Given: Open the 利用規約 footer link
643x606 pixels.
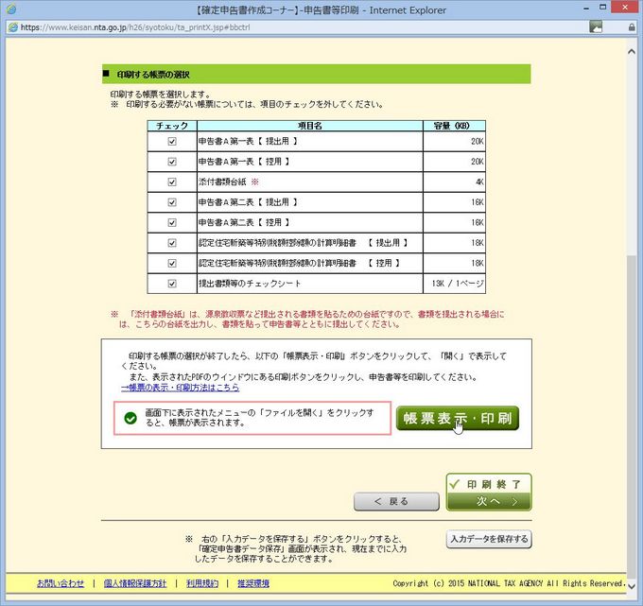Looking at the screenshot, I should [x=202, y=583].
